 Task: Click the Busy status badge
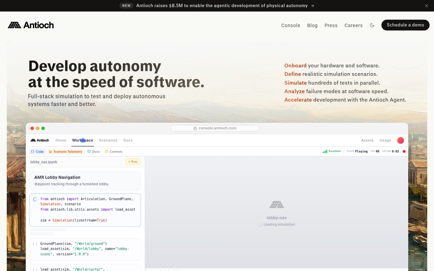[133, 162]
